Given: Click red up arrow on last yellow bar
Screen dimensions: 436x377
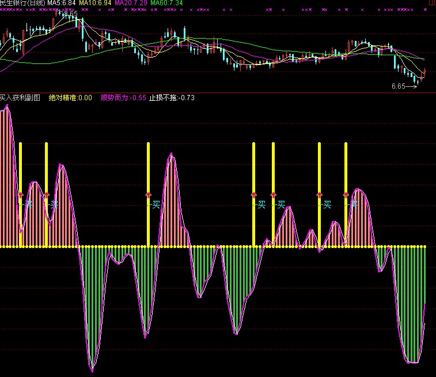Looking at the screenshot, I should point(346,195).
